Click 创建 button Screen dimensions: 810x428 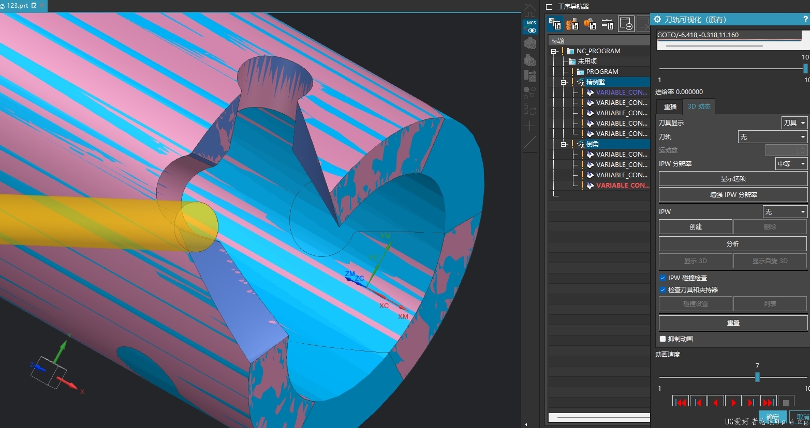696,226
